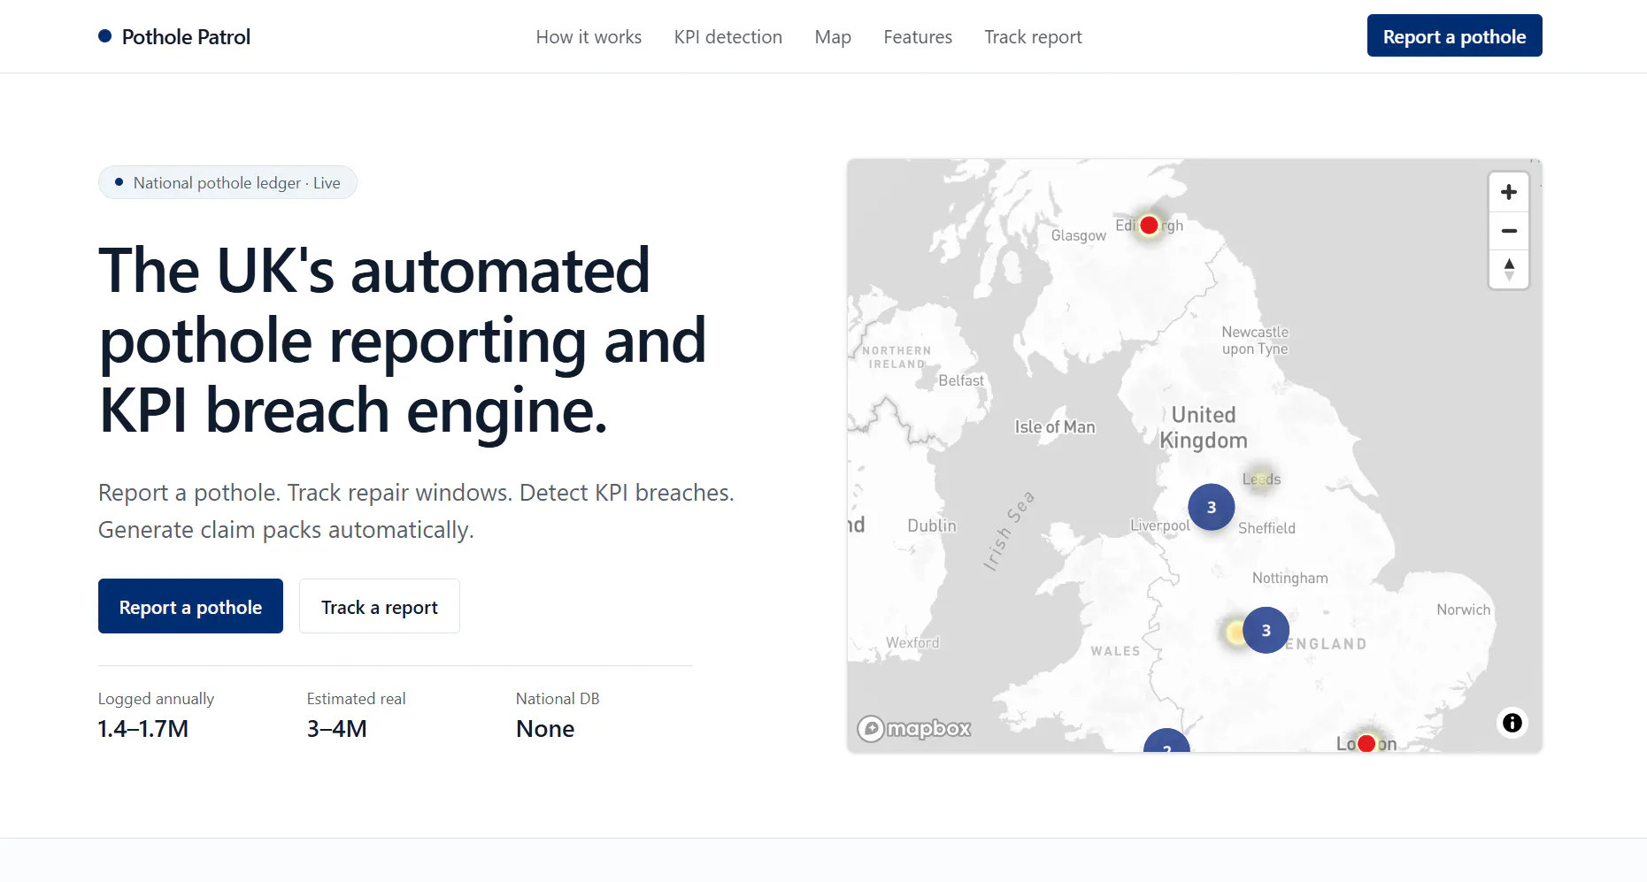Jump to Map section

point(833,37)
